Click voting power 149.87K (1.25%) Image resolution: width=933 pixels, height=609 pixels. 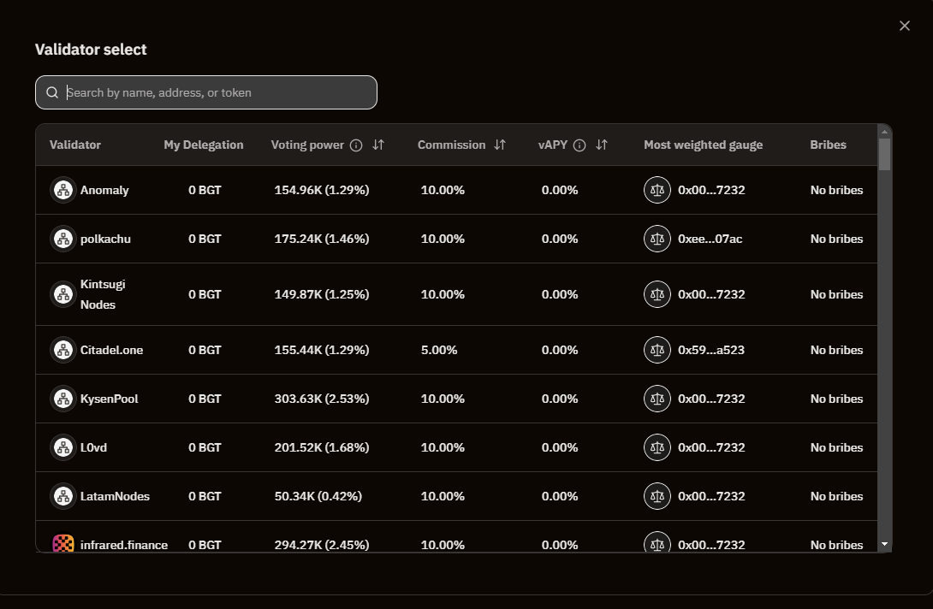click(x=322, y=294)
